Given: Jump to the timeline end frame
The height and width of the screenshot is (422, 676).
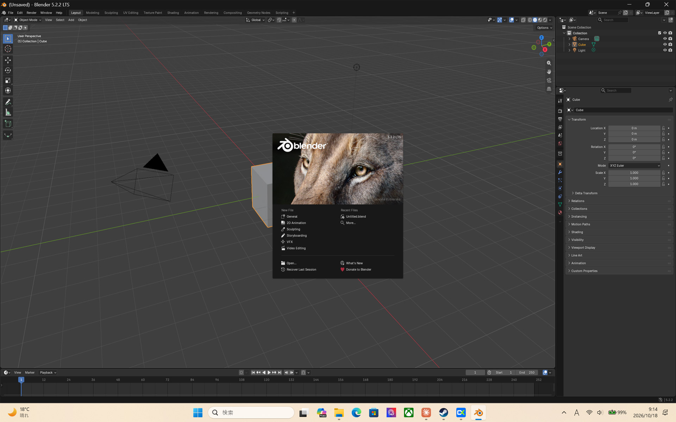Looking at the screenshot, I should [x=280, y=372].
